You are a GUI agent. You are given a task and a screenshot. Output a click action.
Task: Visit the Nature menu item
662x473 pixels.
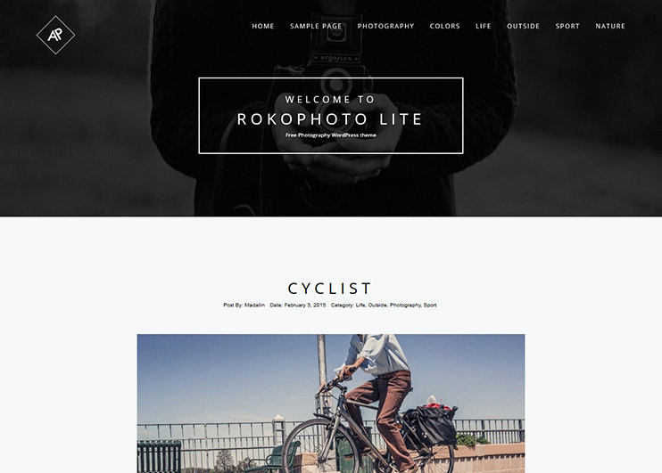pyautogui.click(x=610, y=26)
